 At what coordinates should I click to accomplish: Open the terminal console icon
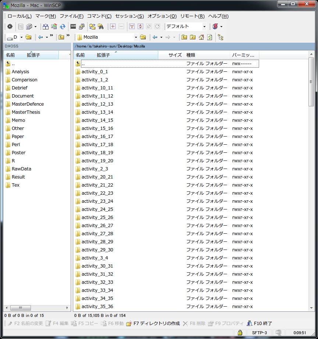[x=73, y=27]
